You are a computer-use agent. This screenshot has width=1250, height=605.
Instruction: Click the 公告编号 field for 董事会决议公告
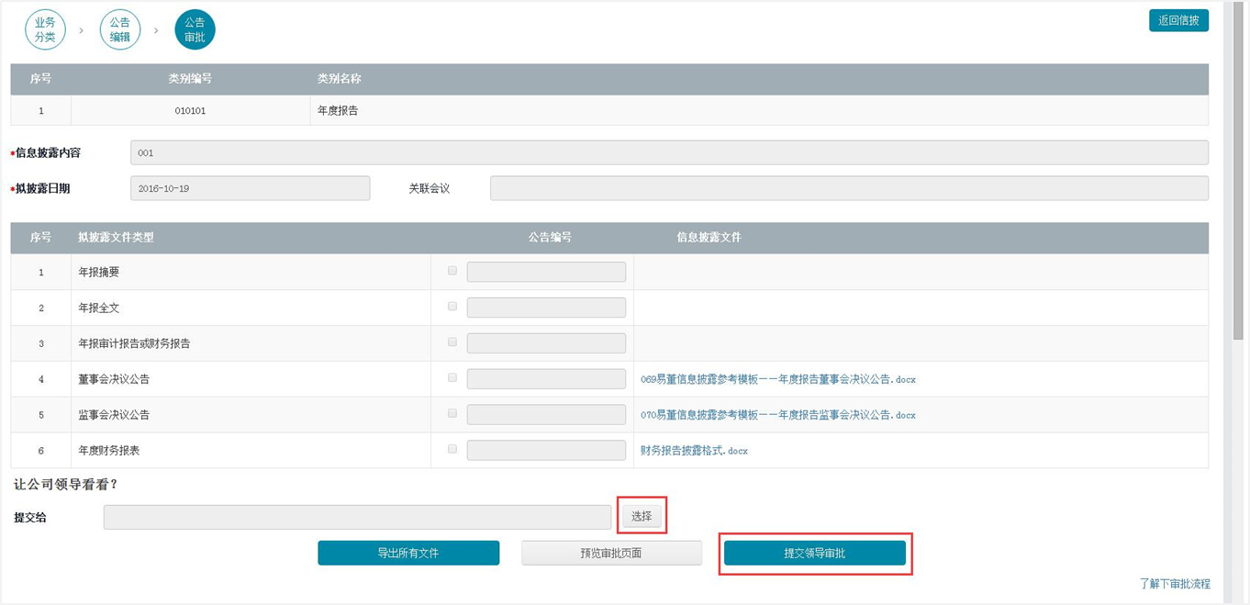coord(546,379)
